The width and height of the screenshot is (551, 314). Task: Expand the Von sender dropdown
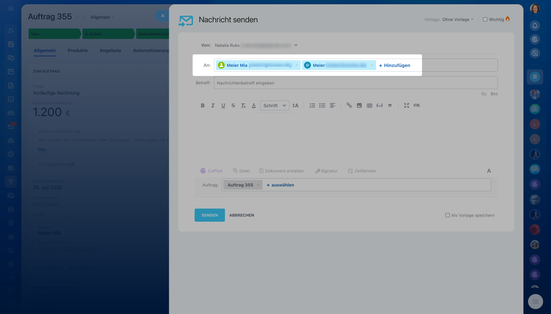[296, 45]
